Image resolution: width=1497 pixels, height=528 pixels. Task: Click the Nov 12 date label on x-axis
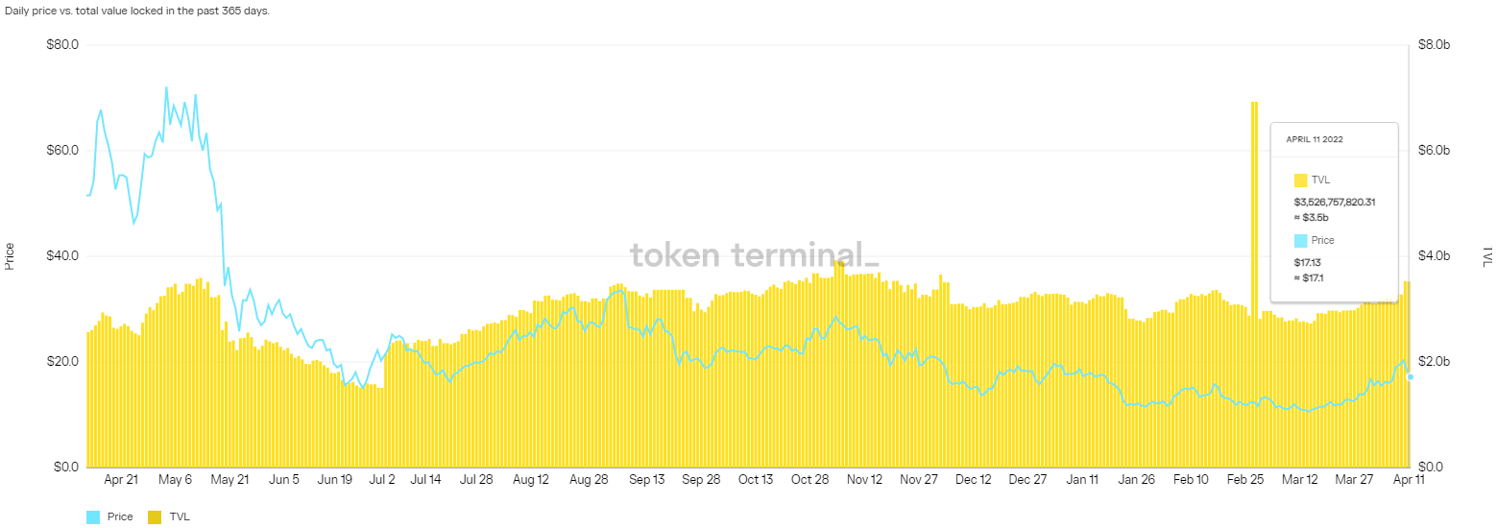[864, 480]
